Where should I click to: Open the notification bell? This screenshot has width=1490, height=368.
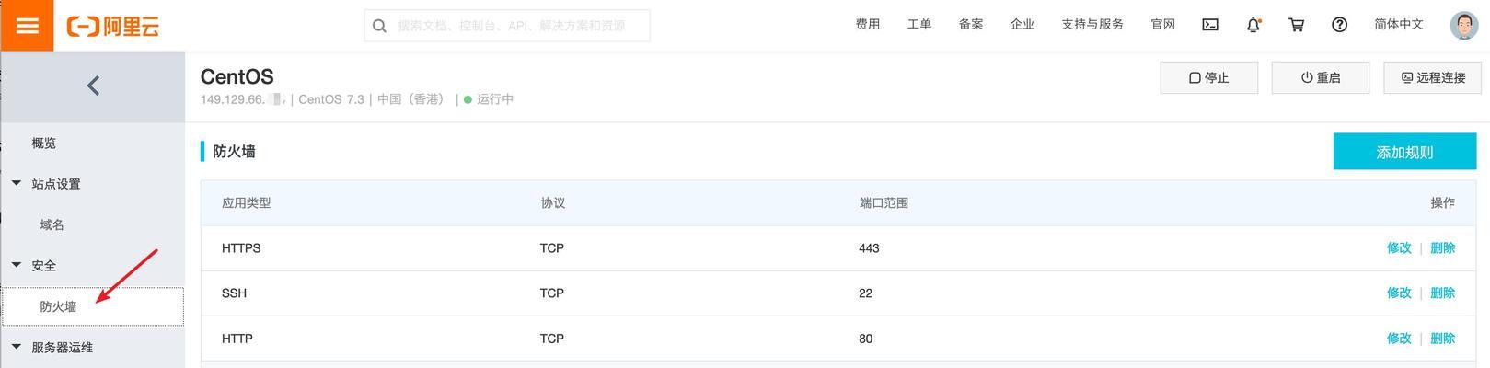click(x=1253, y=25)
